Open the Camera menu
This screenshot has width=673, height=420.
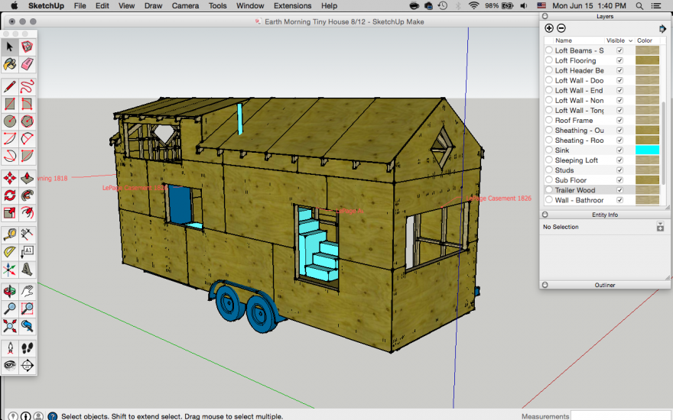pyautogui.click(x=185, y=5)
